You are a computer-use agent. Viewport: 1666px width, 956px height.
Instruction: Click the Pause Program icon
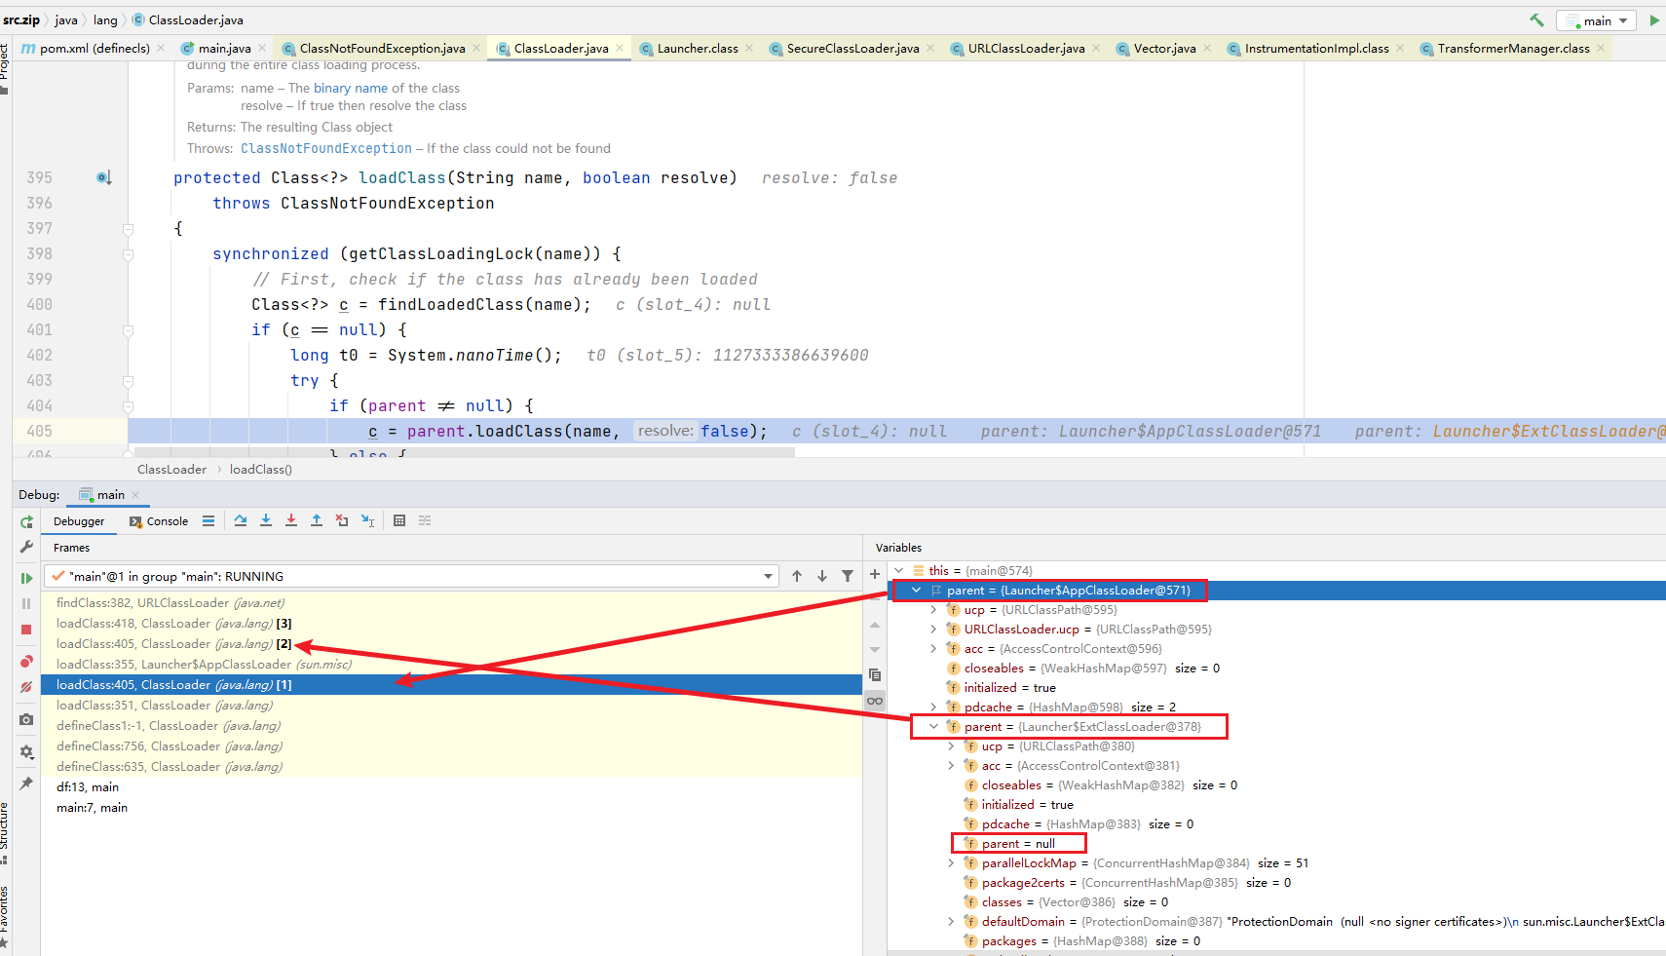[26, 603]
